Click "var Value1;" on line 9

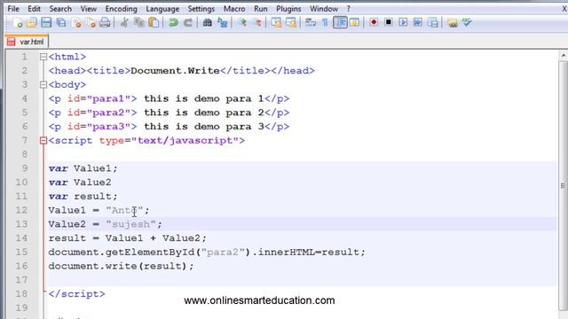click(83, 168)
